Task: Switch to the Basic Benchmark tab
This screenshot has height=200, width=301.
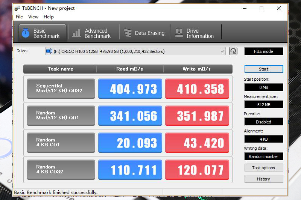Action: pyautogui.click(x=42, y=33)
